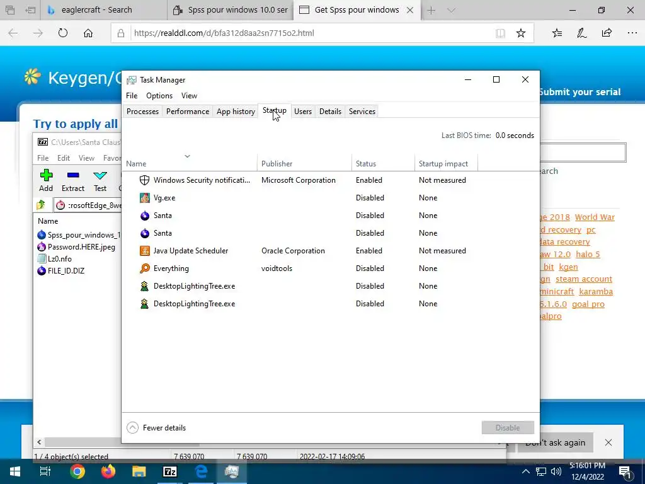This screenshot has width=645, height=484.
Task: Toggle reading view in address bar
Action: point(500,33)
